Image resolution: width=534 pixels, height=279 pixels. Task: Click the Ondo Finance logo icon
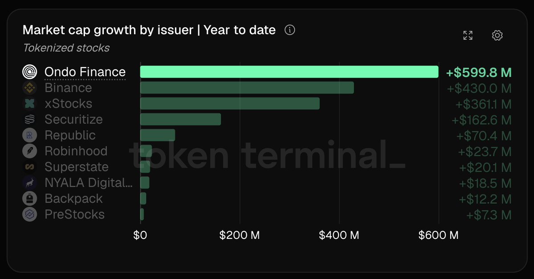click(x=30, y=72)
